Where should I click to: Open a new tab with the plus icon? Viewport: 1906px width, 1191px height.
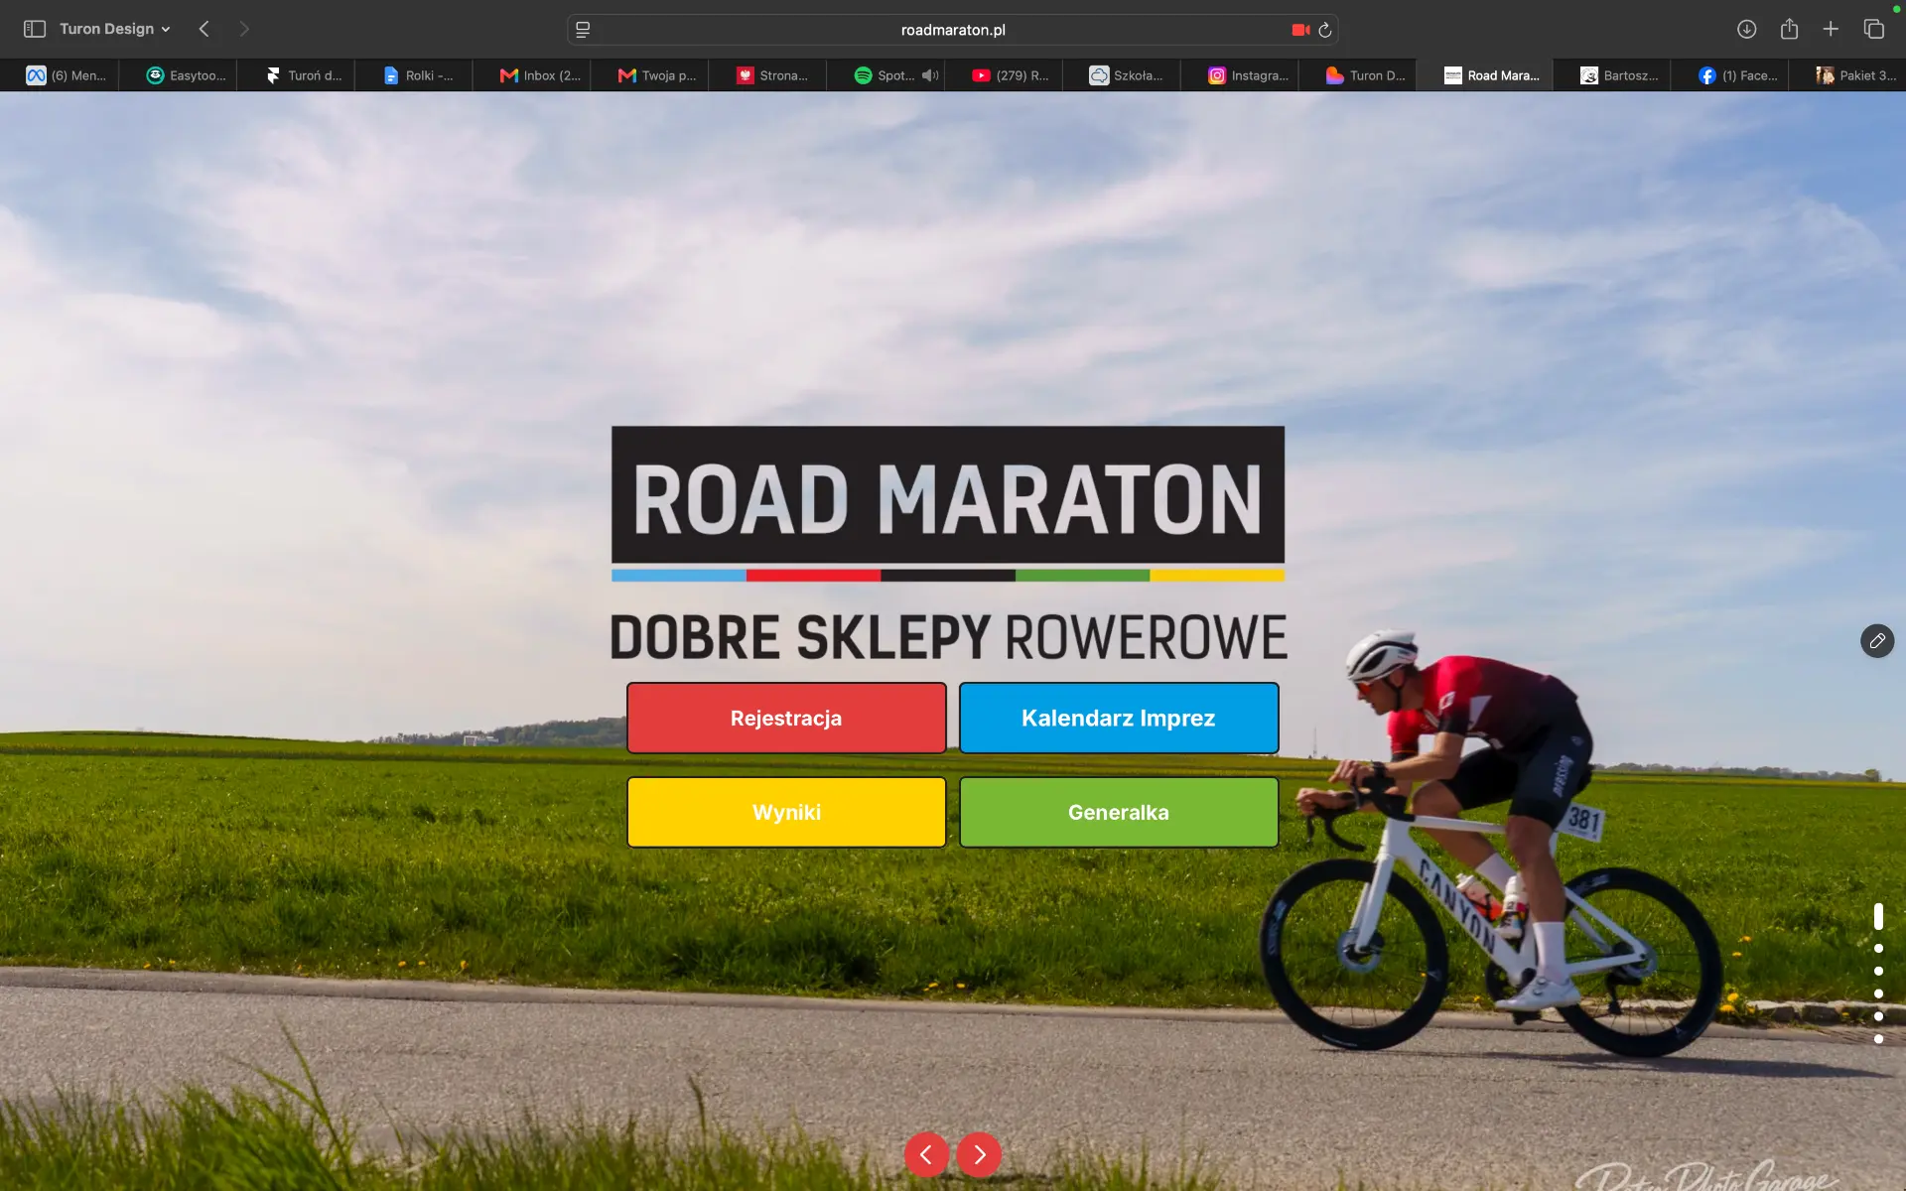[x=1831, y=29]
